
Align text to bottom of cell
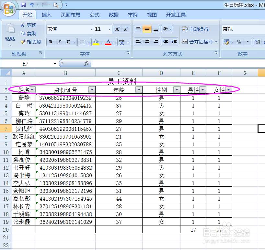coord(156,29)
